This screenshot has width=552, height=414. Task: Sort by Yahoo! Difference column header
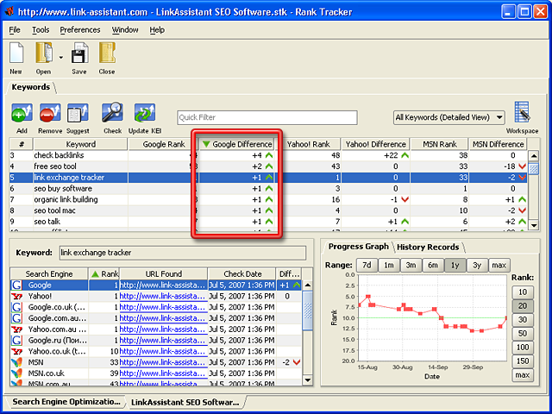(376, 144)
